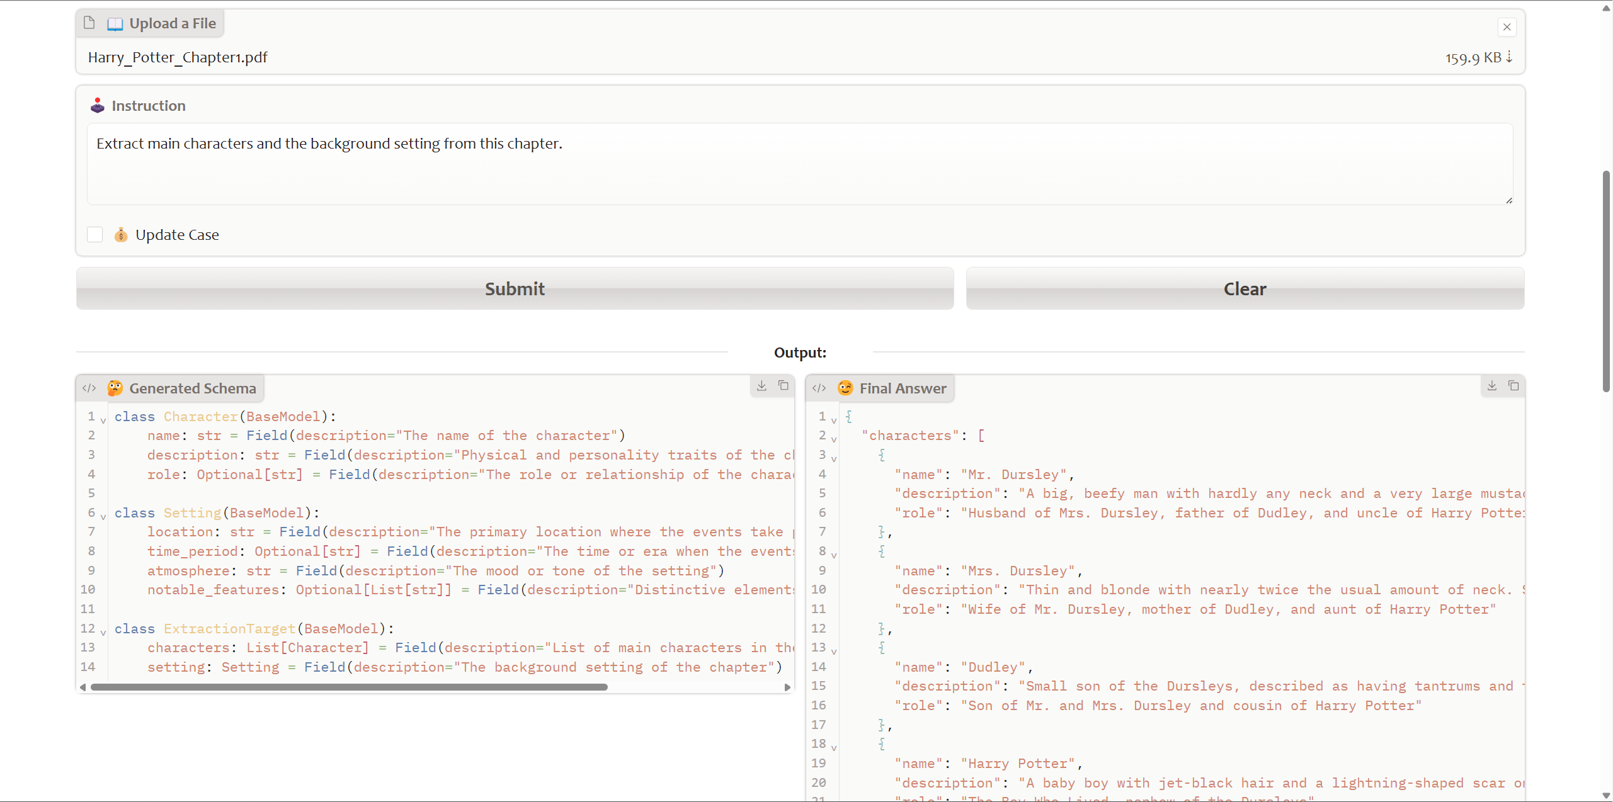Screen dimensions: 1613x802
Task: Click the joystick icon beside Instruction
Action: pos(97,105)
